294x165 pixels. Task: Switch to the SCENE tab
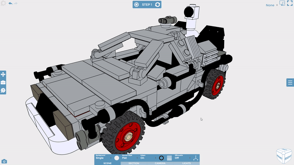[x=107, y=163]
